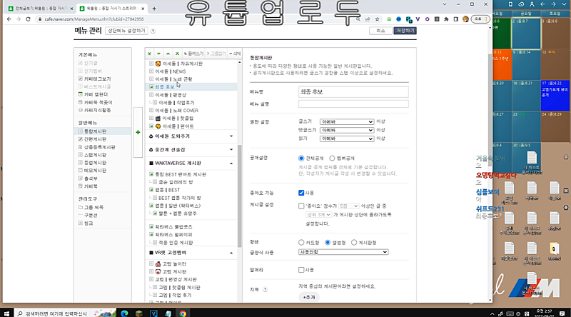The width and height of the screenshot is (571, 317).
Task: Click the help question mark beside 상단메뉴 설정하기
Action: (153, 31)
